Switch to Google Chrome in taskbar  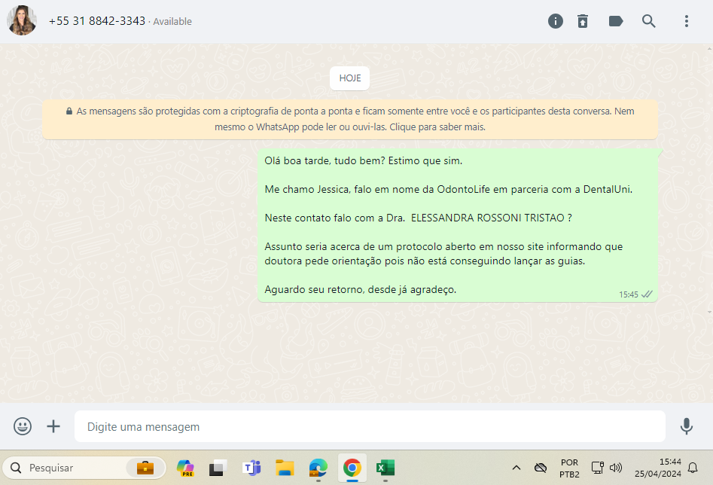(352, 468)
